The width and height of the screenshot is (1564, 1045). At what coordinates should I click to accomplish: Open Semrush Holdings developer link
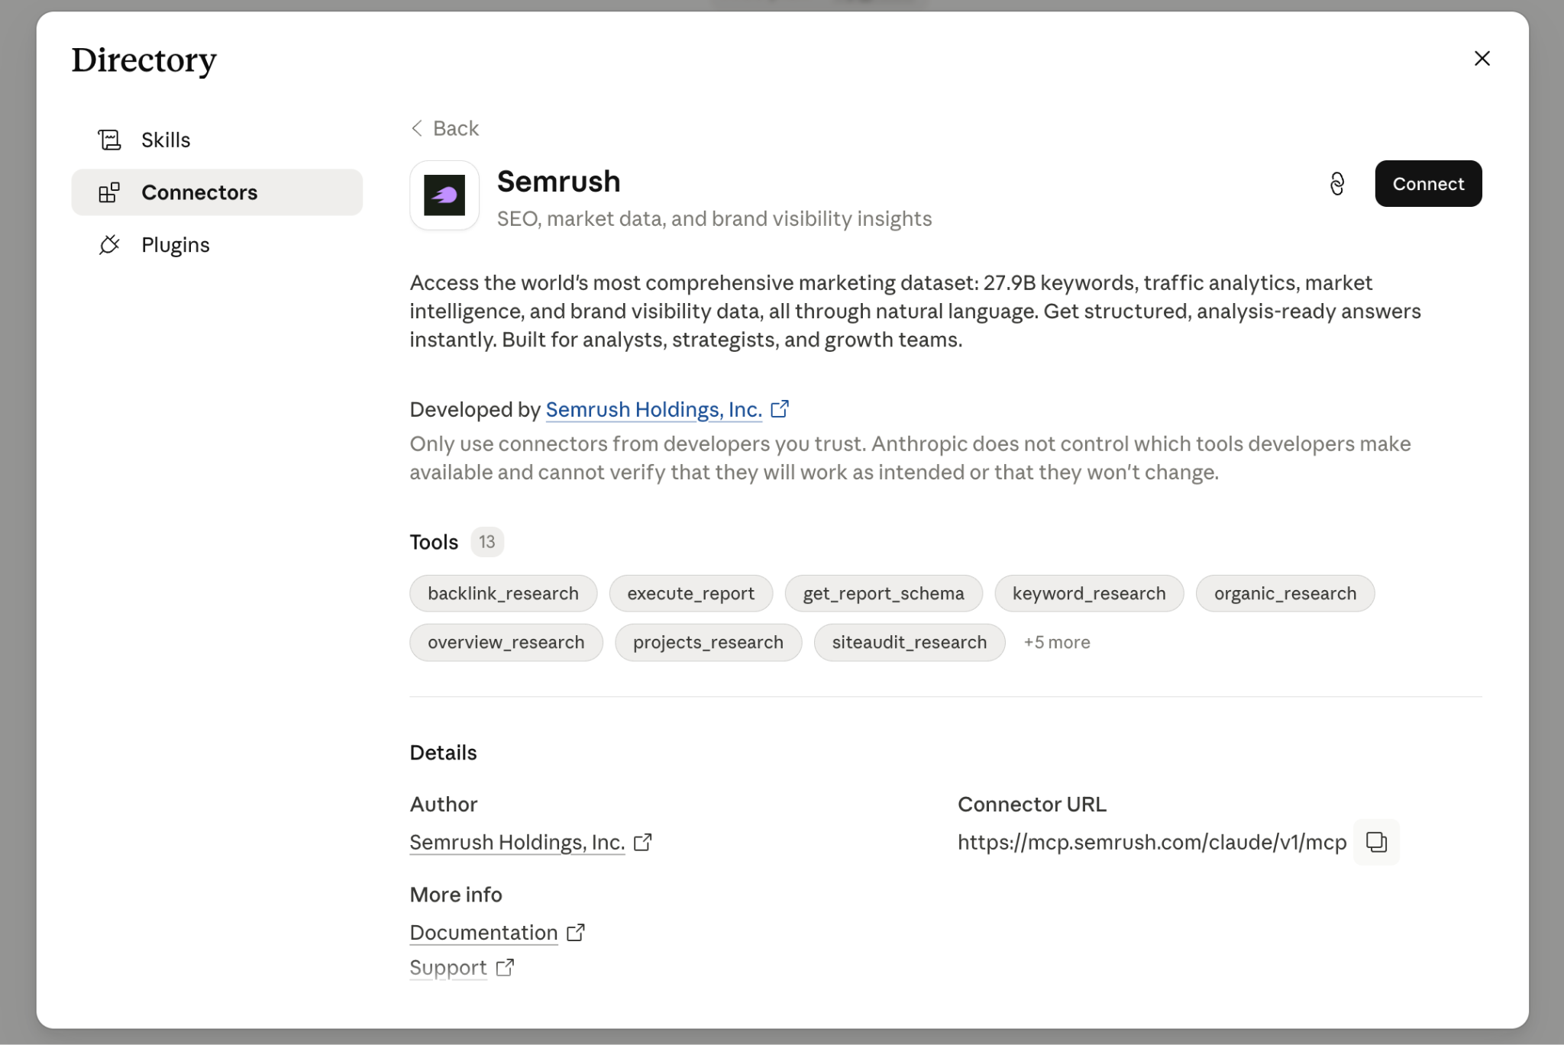click(x=654, y=410)
